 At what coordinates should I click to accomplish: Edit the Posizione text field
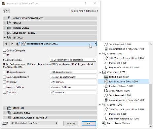pos(73,82)
